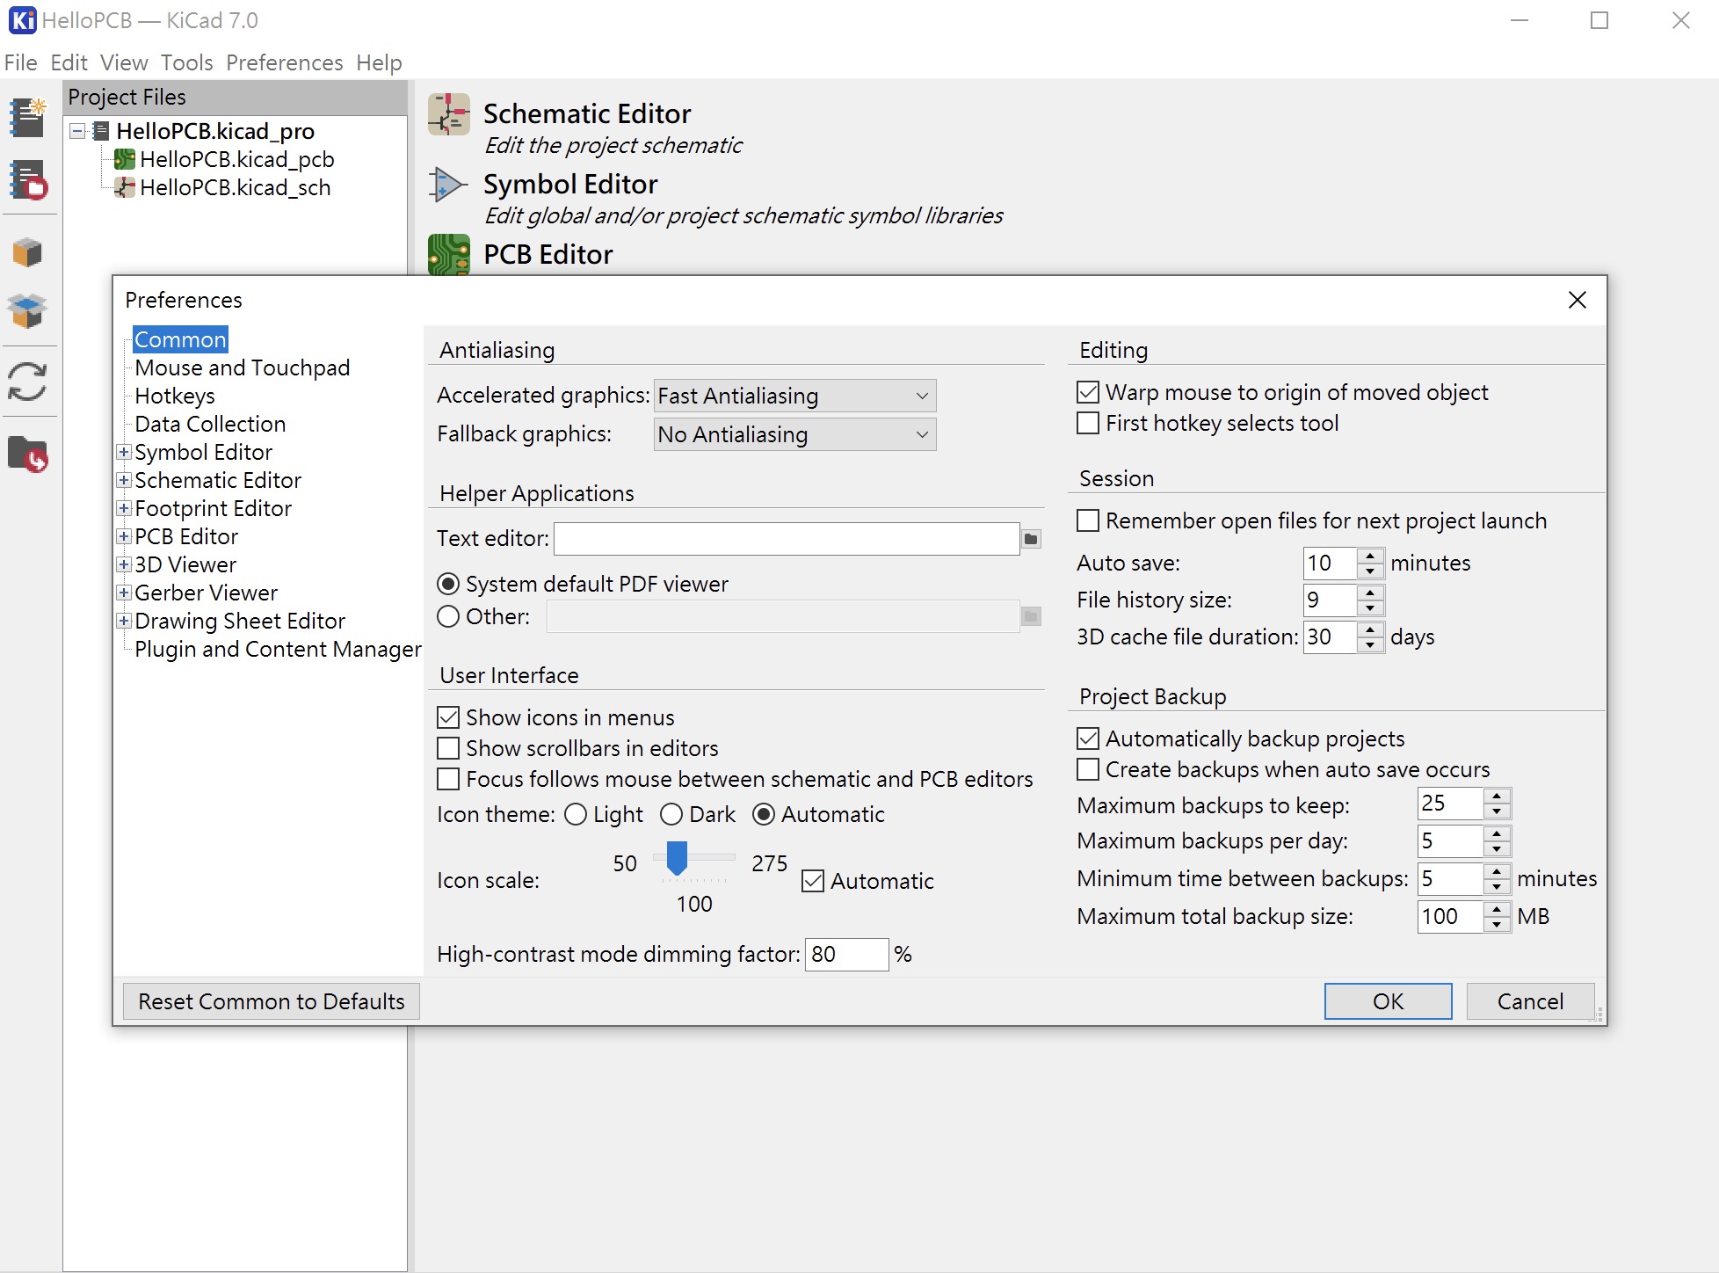
Task: Launch the PCB Editor icon
Action: pyautogui.click(x=449, y=255)
